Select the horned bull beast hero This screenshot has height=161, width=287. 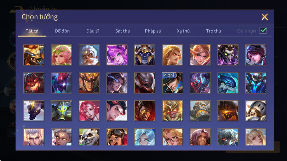[34, 55]
